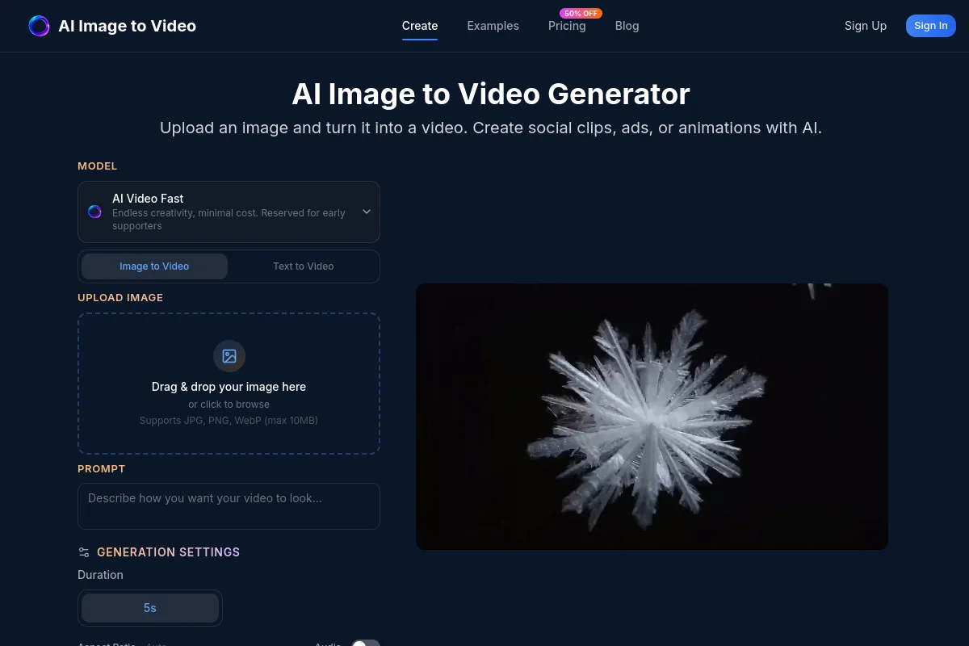Click the 'AI Image to Video Generator' heading
The image size is (969, 646).
point(491,94)
